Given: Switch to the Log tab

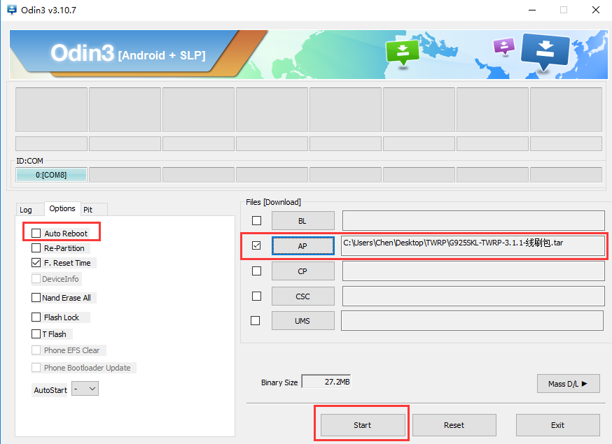Looking at the screenshot, I should point(26,210).
